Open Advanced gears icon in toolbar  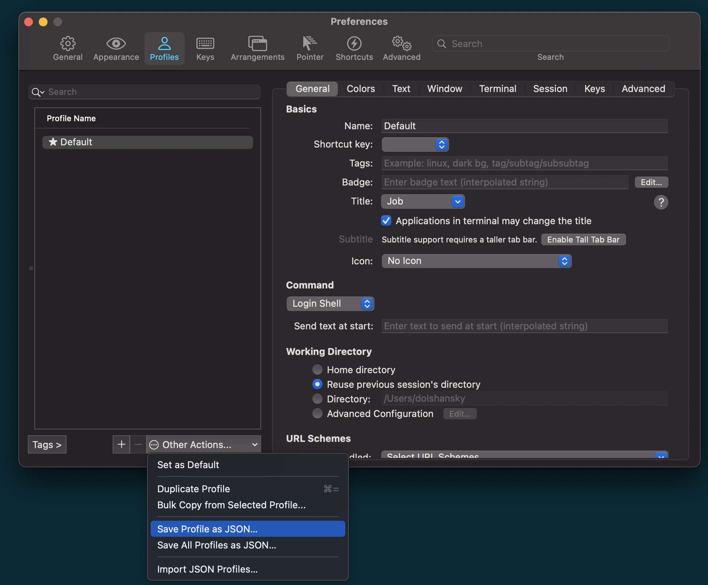point(402,44)
